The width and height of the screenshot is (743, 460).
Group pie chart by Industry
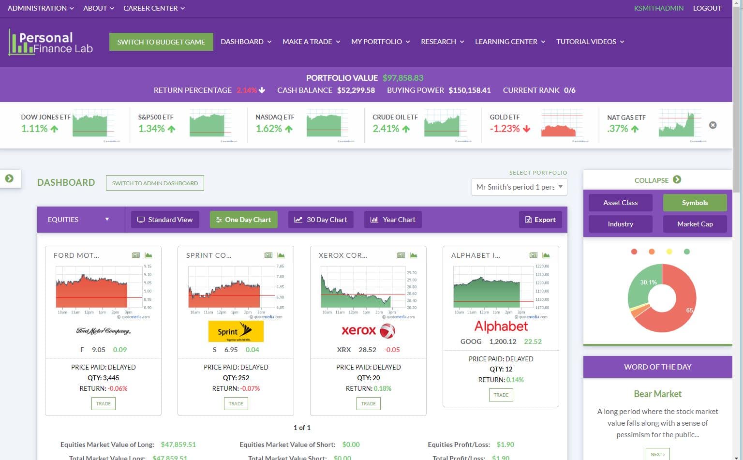click(621, 224)
